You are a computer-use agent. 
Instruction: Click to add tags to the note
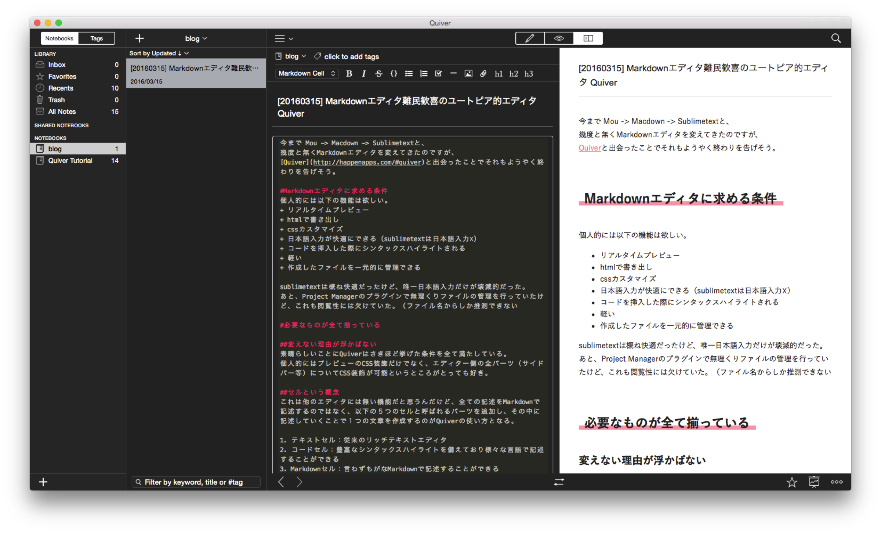[351, 56]
